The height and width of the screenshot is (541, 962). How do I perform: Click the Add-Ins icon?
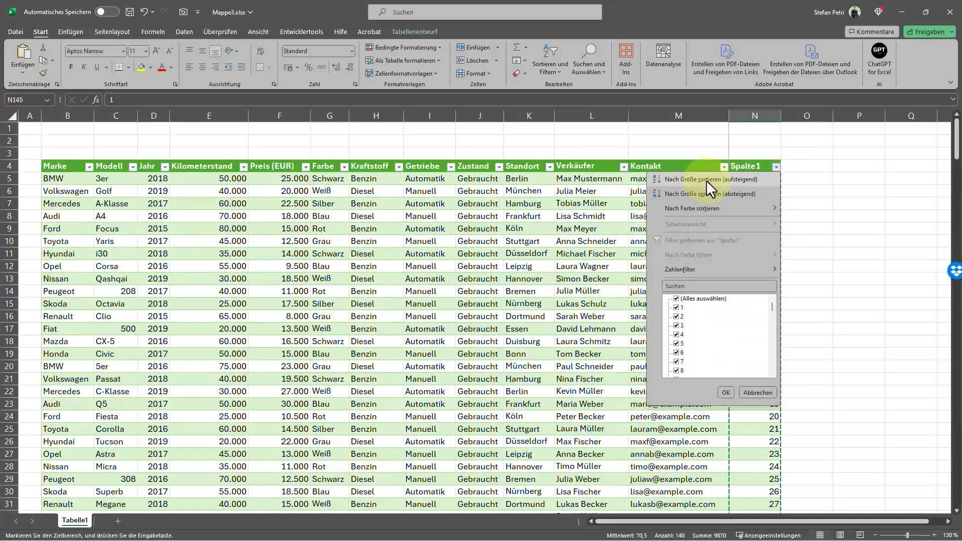[626, 60]
